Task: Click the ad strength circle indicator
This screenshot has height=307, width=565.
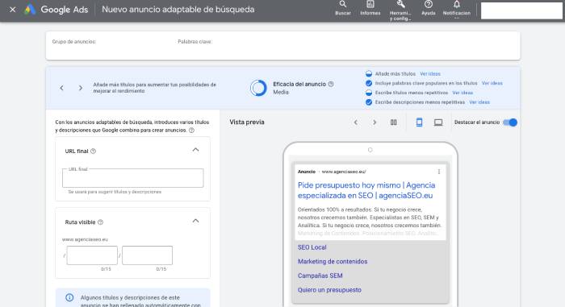Action: pos(258,88)
